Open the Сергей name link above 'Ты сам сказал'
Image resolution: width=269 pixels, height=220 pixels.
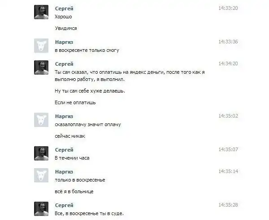(x=64, y=64)
